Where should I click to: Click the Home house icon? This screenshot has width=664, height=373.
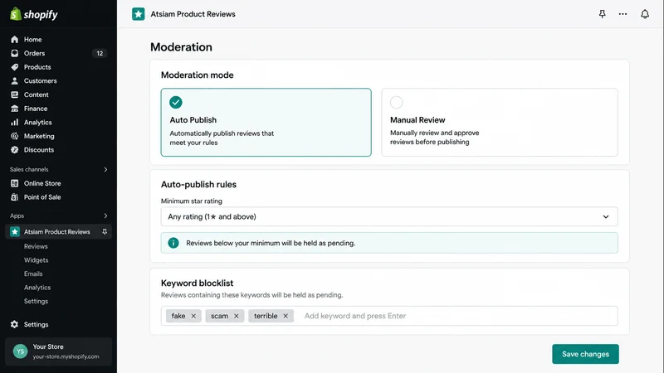(x=14, y=39)
